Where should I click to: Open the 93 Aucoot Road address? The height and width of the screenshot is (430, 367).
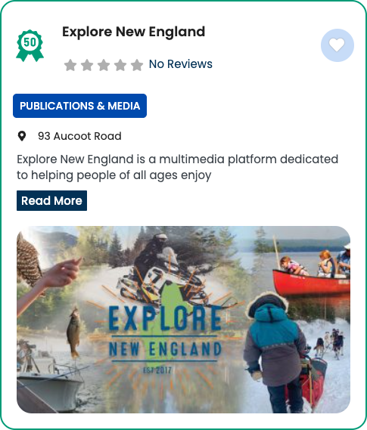79,136
